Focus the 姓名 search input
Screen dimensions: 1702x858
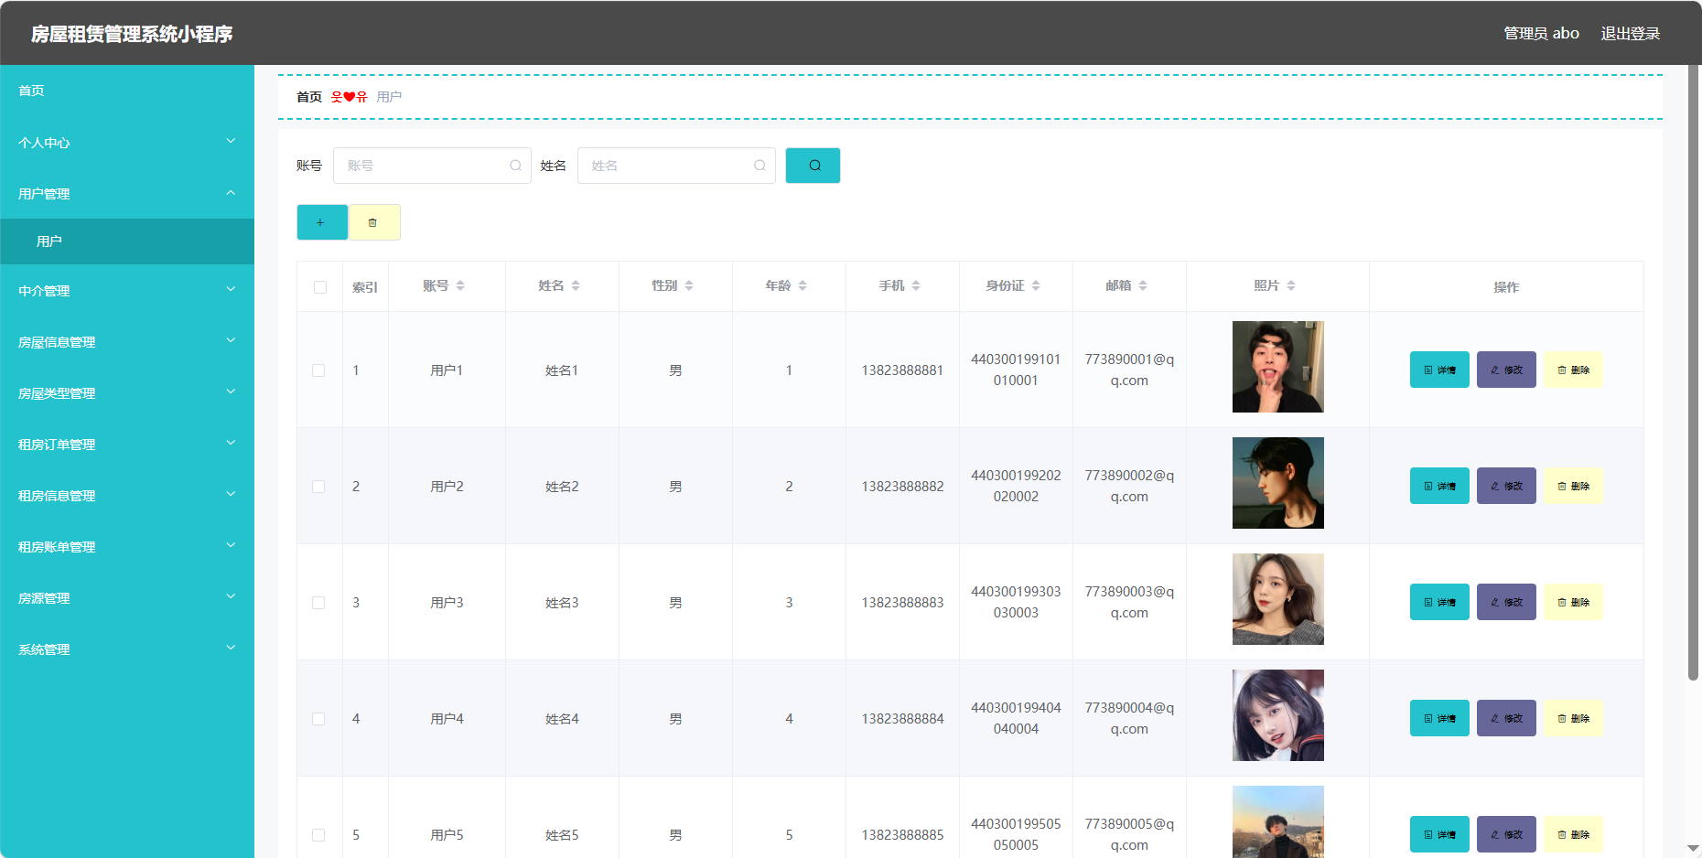676,166
